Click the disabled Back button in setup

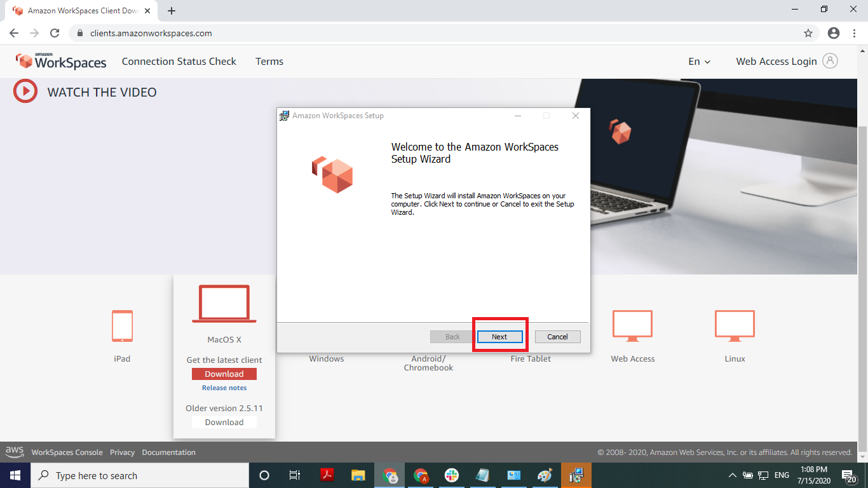click(452, 337)
